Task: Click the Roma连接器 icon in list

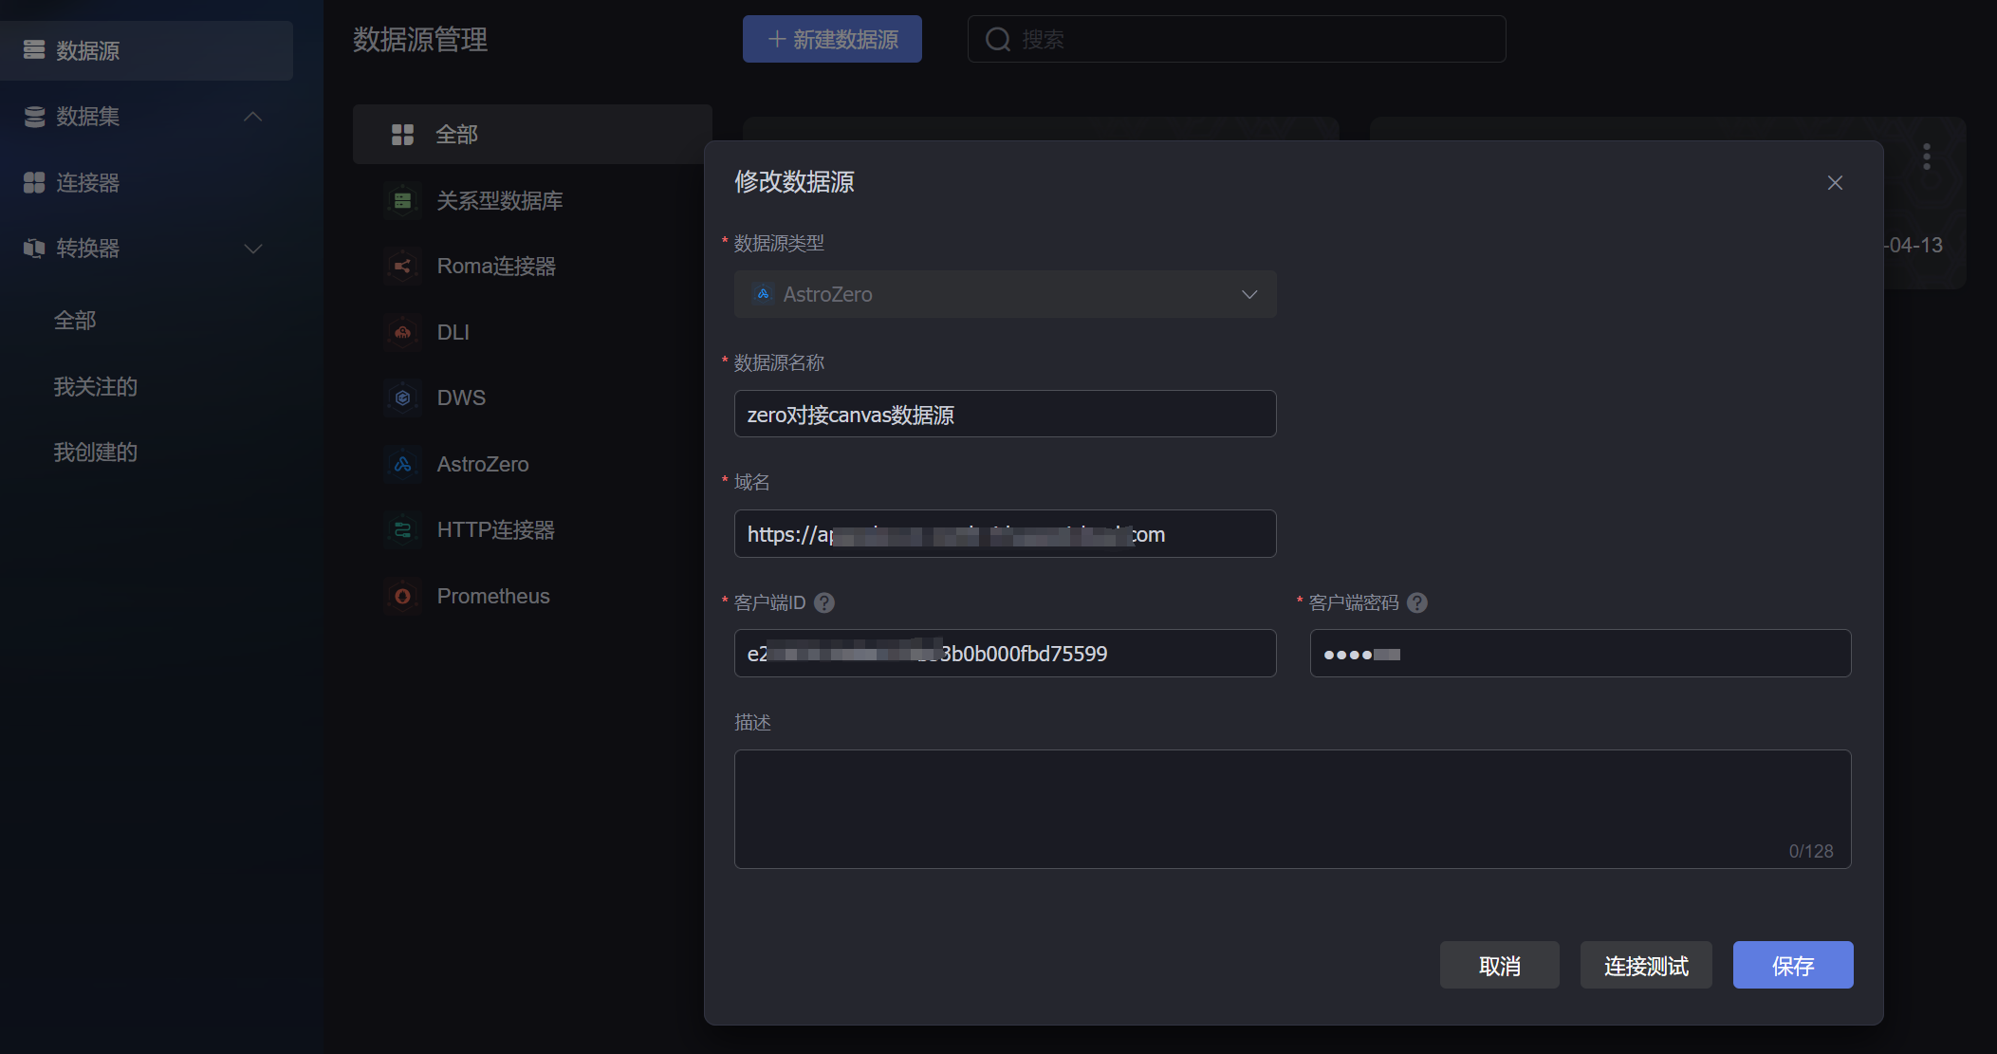Action: 402,267
